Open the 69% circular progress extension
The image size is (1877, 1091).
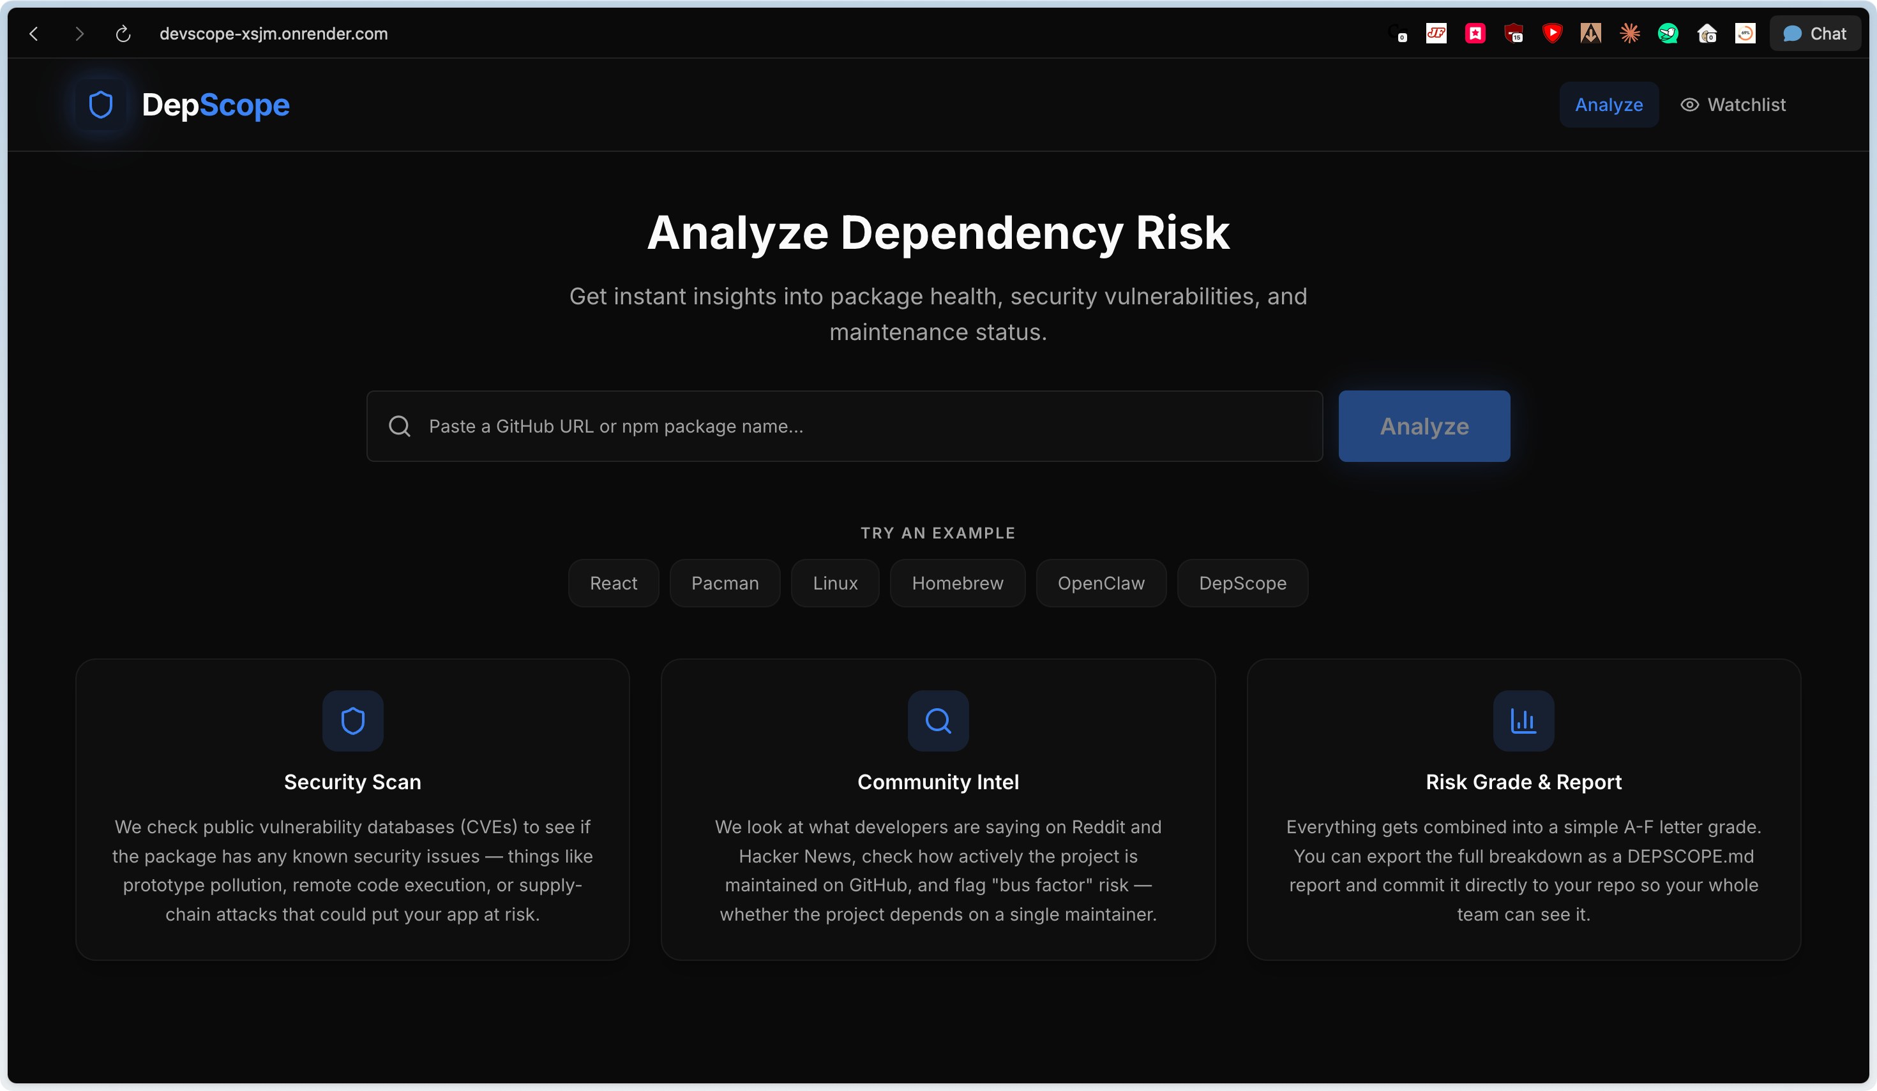(x=1745, y=33)
